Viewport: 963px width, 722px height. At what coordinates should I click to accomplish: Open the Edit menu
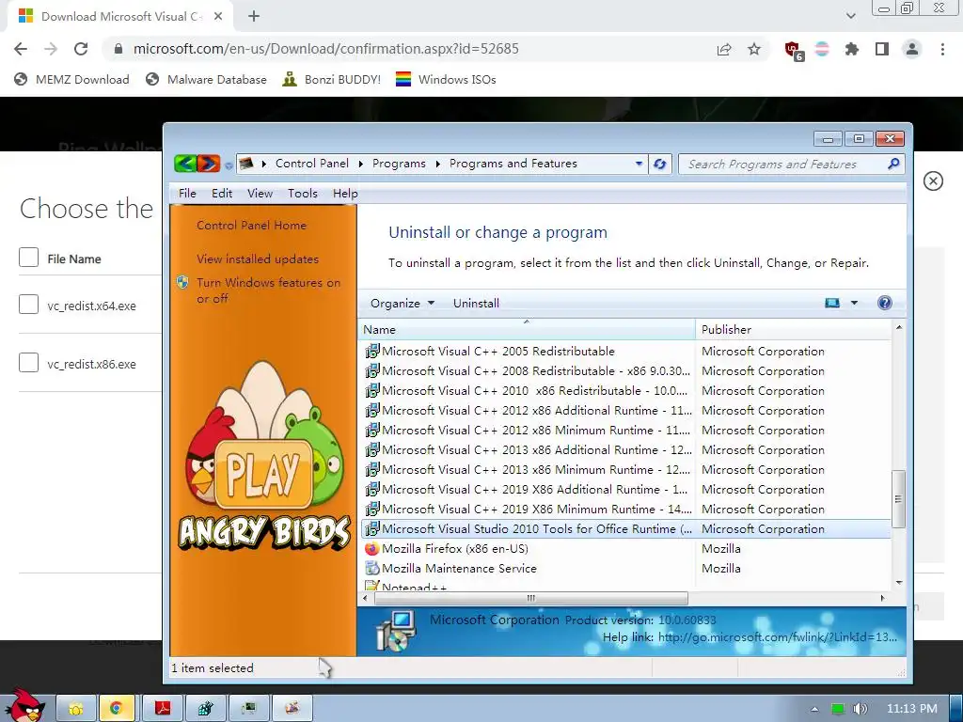coord(222,194)
